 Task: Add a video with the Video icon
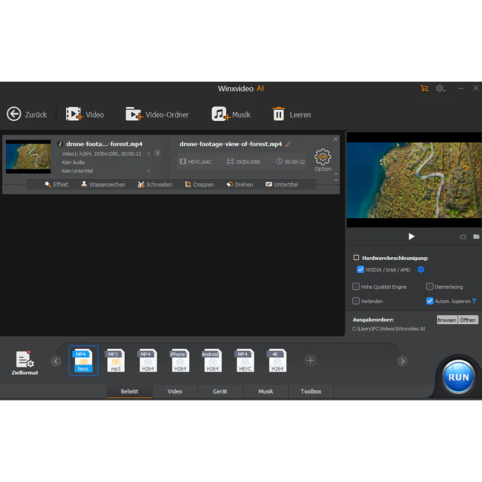pyautogui.click(x=74, y=114)
